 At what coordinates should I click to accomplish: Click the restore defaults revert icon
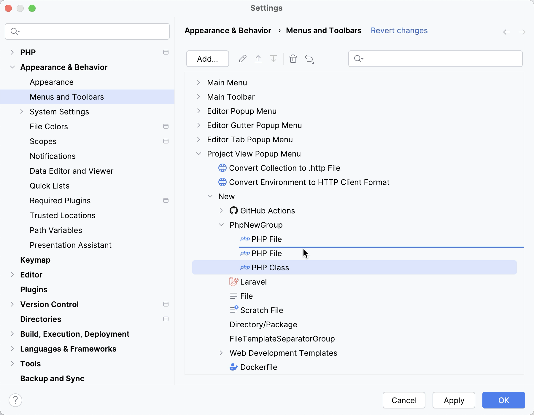click(x=309, y=59)
